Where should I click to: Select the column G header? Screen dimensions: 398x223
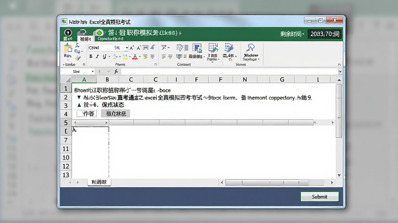click(x=282, y=79)
